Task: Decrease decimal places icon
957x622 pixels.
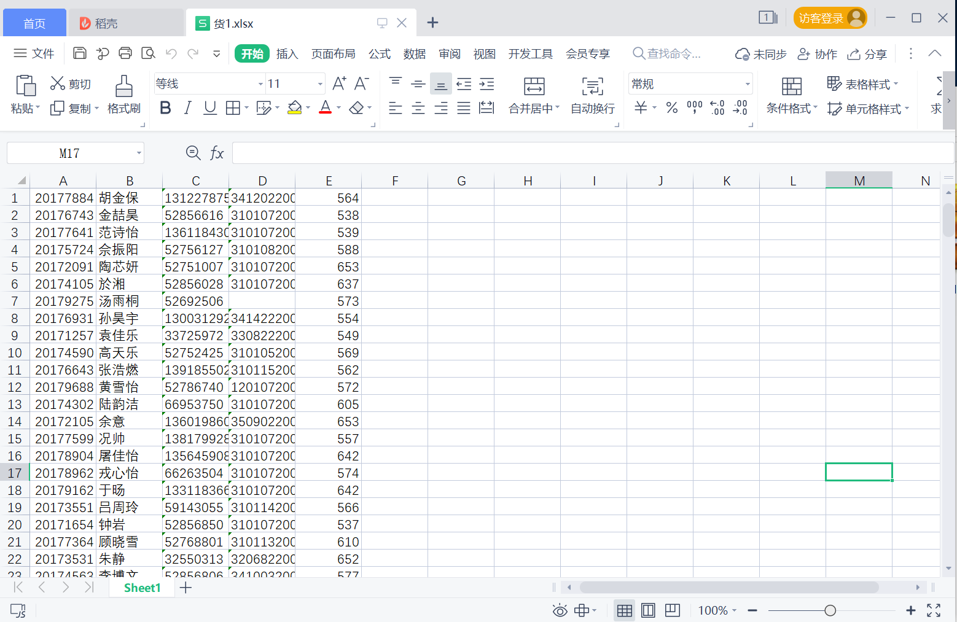Action: point(740,108)
